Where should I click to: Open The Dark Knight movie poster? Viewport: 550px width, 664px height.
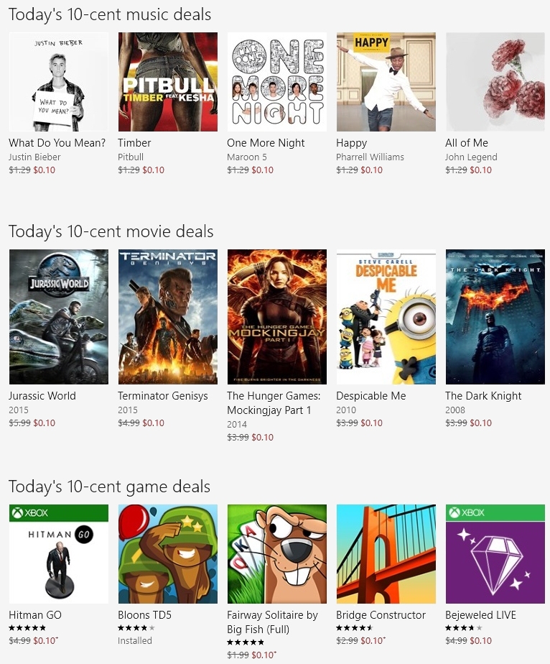[495, 317]
